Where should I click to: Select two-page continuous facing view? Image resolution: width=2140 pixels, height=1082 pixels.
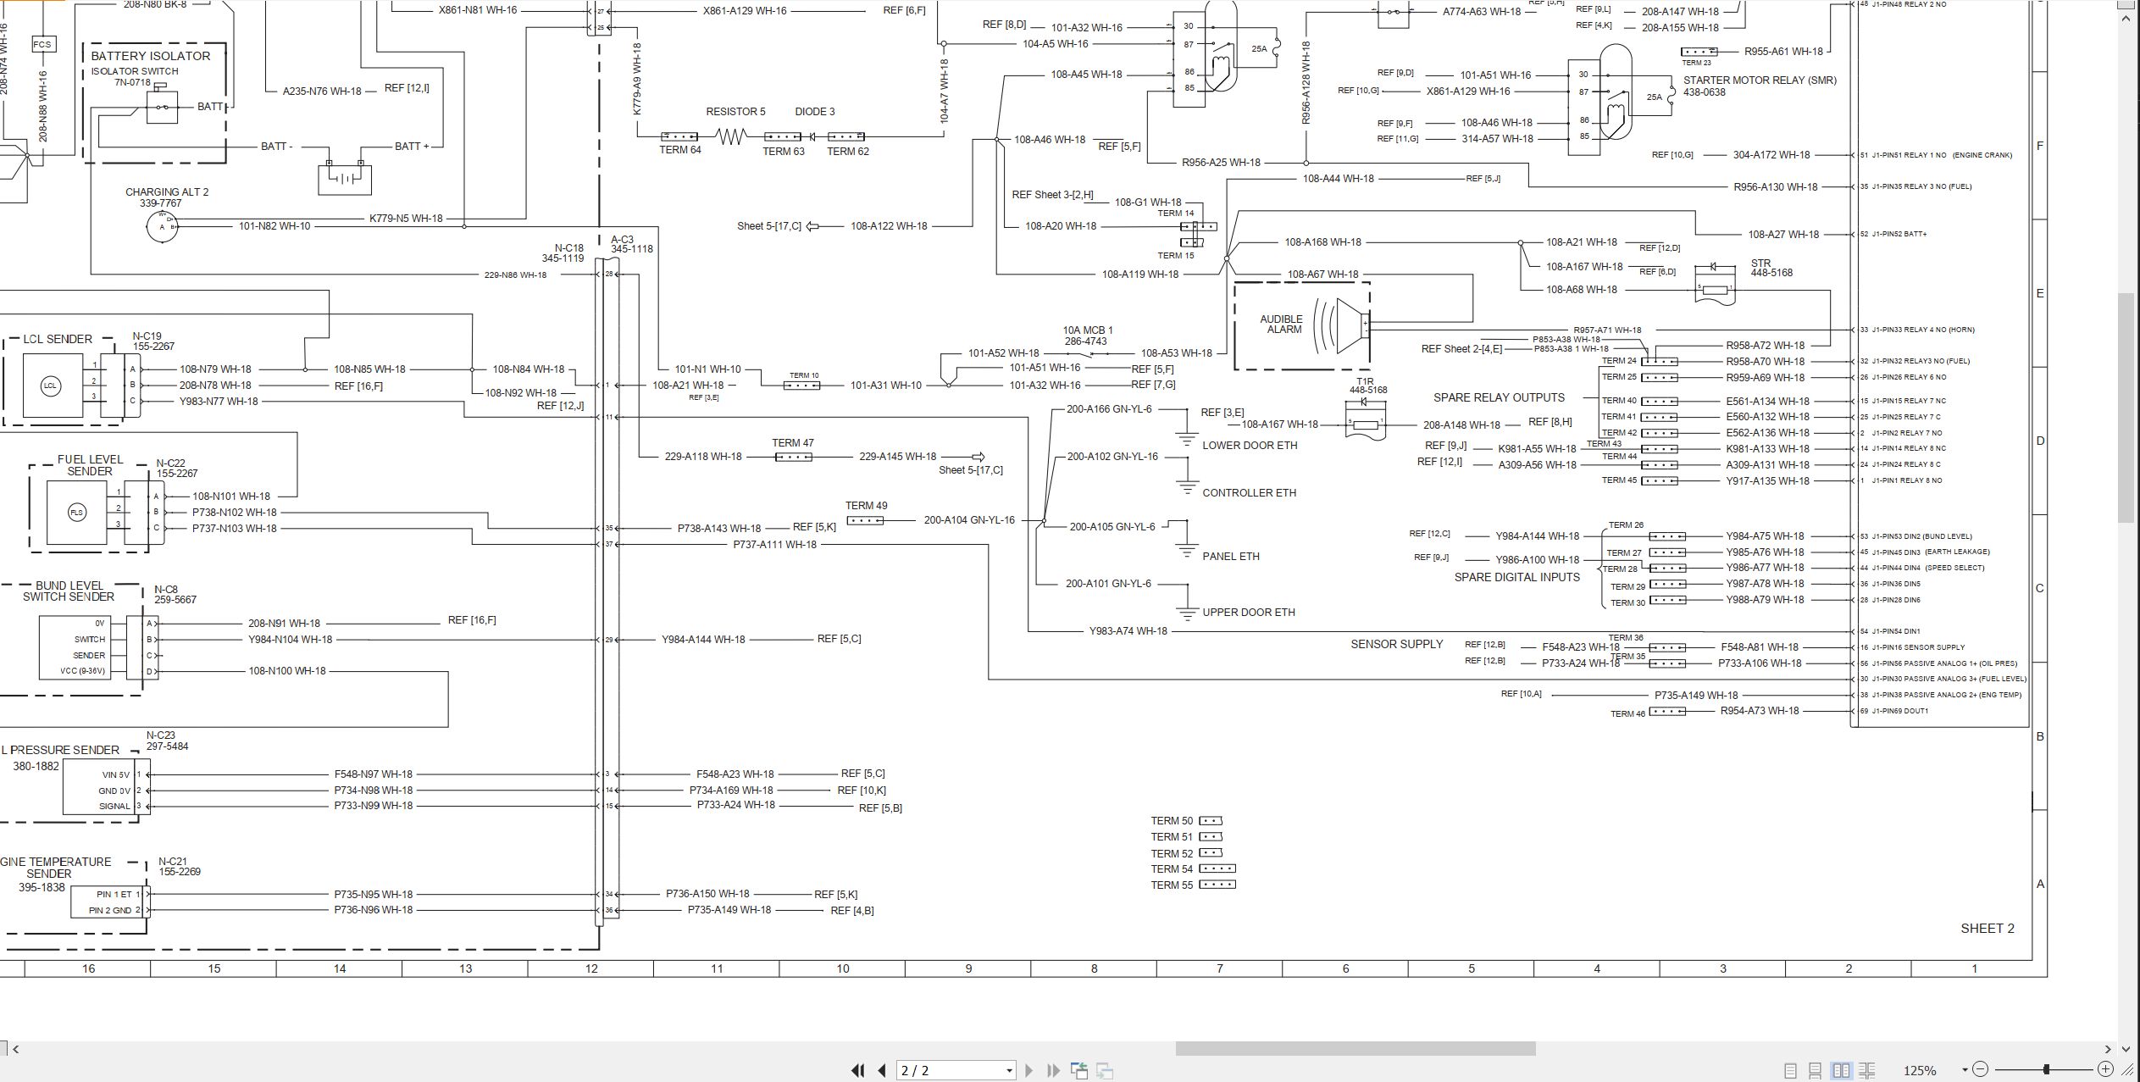(1866, 1071)
